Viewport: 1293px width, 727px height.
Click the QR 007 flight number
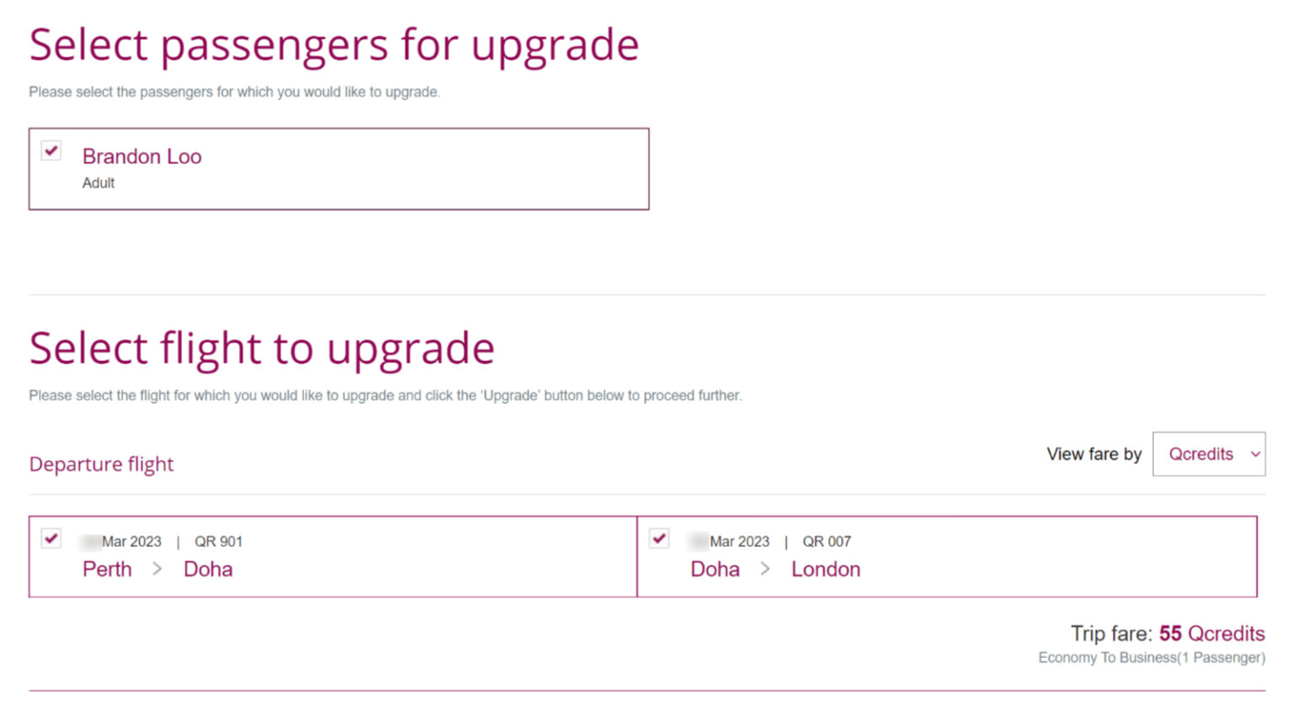coord(826,541)
